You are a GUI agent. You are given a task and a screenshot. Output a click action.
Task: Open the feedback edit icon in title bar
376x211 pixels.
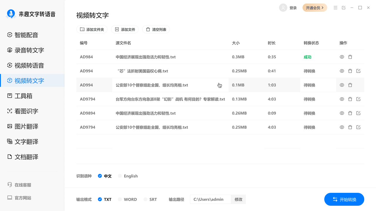coord(344,8)
